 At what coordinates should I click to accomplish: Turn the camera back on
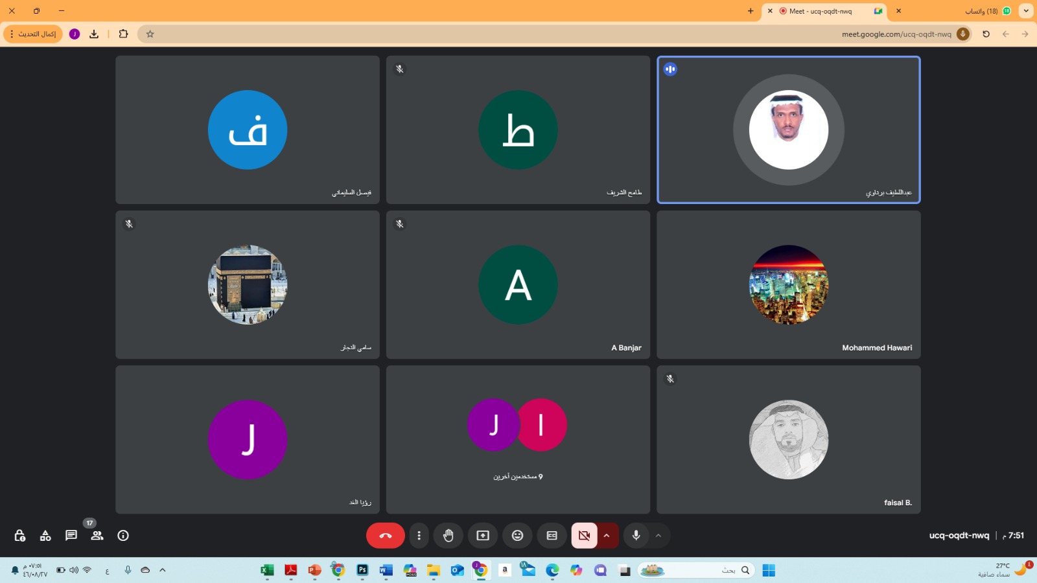click(584, 536)
